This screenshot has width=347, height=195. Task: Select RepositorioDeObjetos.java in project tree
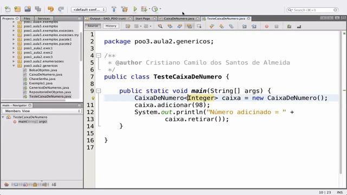point(50,92)
